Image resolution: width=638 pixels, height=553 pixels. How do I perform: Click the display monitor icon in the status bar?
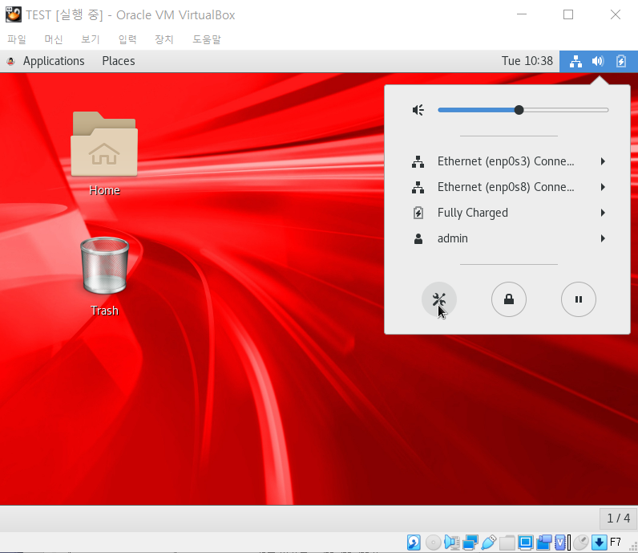[x=525, y=543]
